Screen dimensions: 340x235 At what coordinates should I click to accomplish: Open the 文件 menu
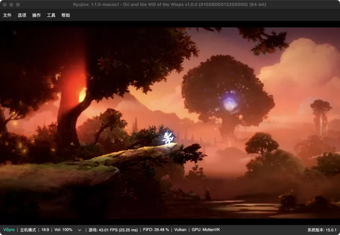click(x=7, y=15)
